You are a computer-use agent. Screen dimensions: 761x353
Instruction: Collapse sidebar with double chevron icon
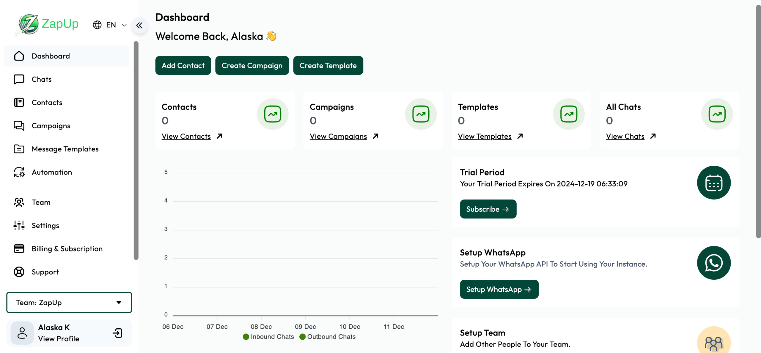pyautogui.click(x=139, y=25)
